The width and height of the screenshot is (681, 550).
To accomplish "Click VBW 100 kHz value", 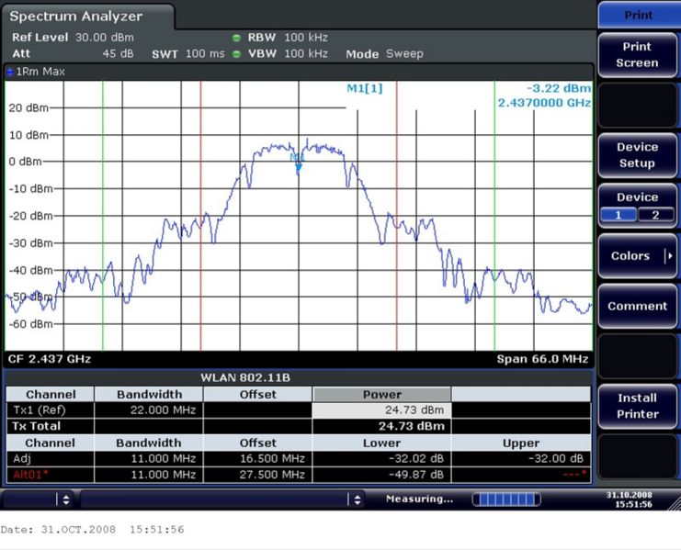I will [x=306, y=54].
